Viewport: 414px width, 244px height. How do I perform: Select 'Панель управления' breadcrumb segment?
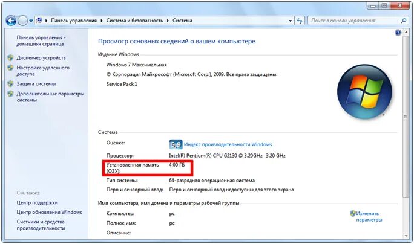(x=74, y=21)
